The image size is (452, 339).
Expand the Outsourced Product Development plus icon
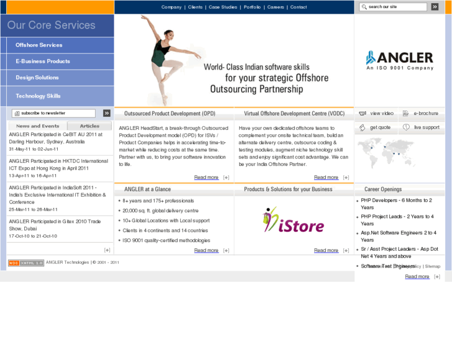pos(226,177)
